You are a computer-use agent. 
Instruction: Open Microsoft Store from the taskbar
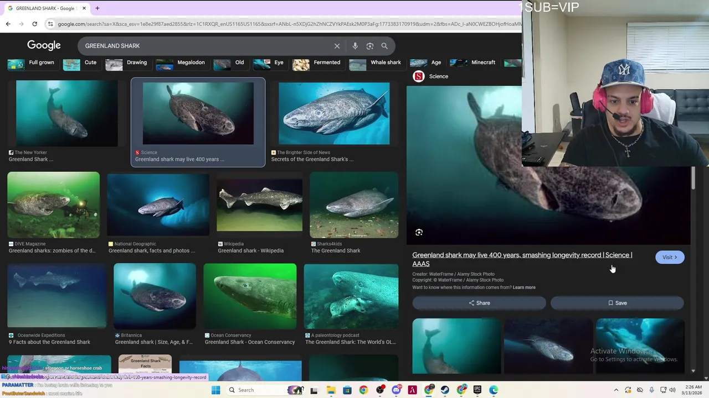(347, 390)
